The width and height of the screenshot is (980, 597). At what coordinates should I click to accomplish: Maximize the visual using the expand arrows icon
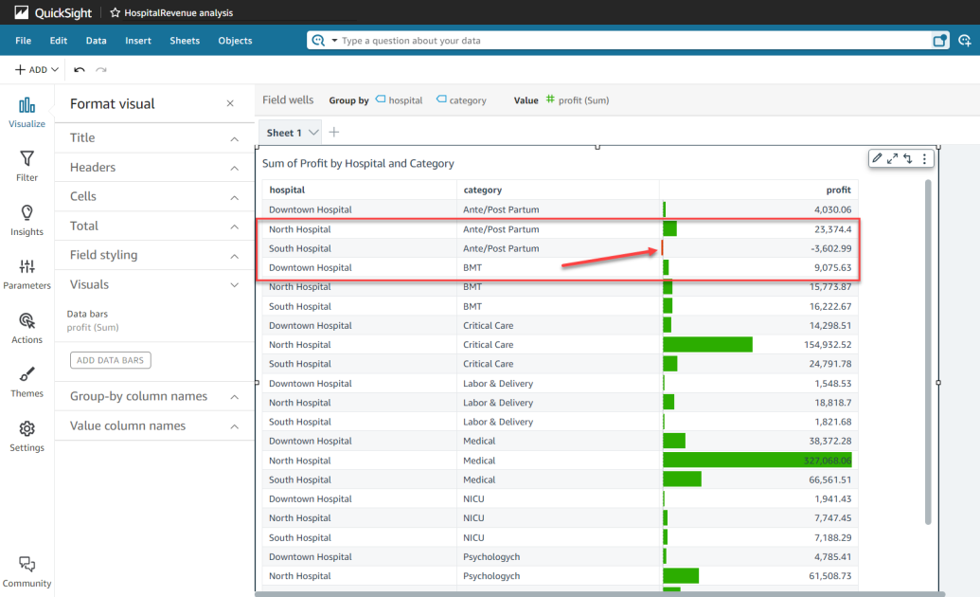click(891, 158)
